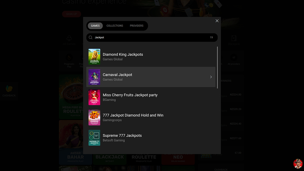Select the Games tab

click(95, 26)
